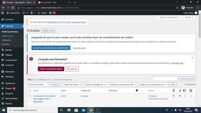Expand Opciones de pantalla panel

point(169,17)
